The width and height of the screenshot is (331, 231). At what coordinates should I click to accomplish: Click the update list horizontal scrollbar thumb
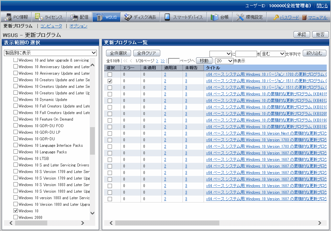point(167,223)
